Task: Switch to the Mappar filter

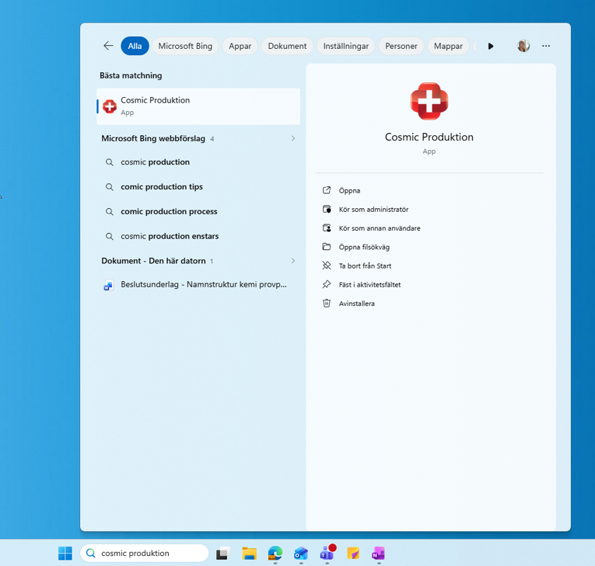Action: tap(448, 46)
